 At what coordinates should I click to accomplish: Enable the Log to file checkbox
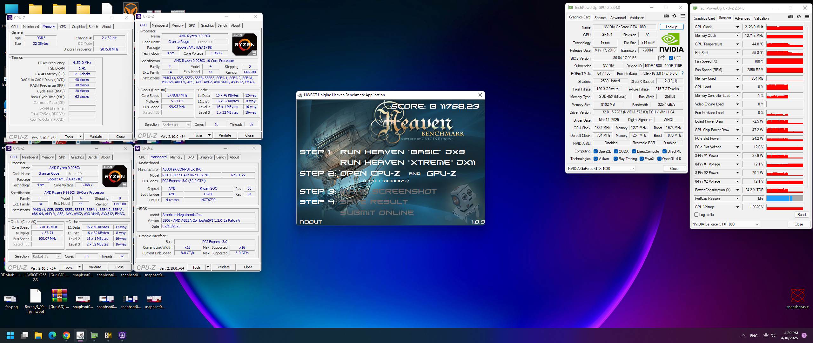(696, 215)
